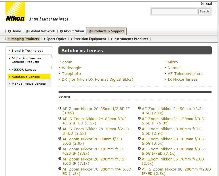Jump to the Telephoto lens section

pos(71,73)
